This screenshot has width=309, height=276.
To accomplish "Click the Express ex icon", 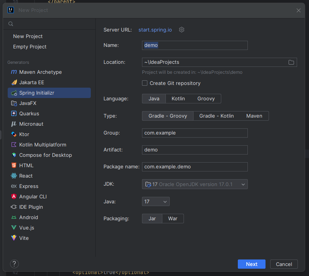I will point(14,186).
